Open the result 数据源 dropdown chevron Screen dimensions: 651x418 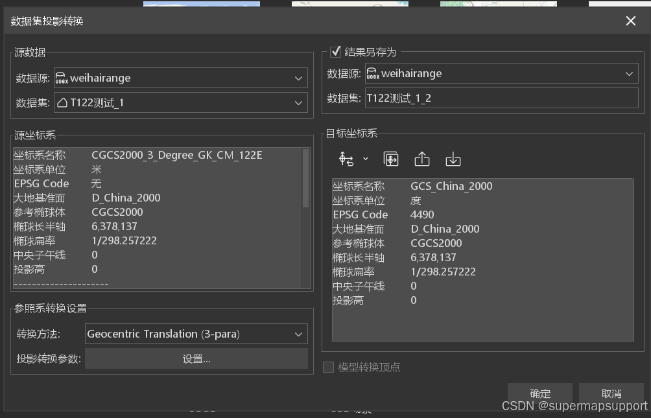(x=629, y=73)
